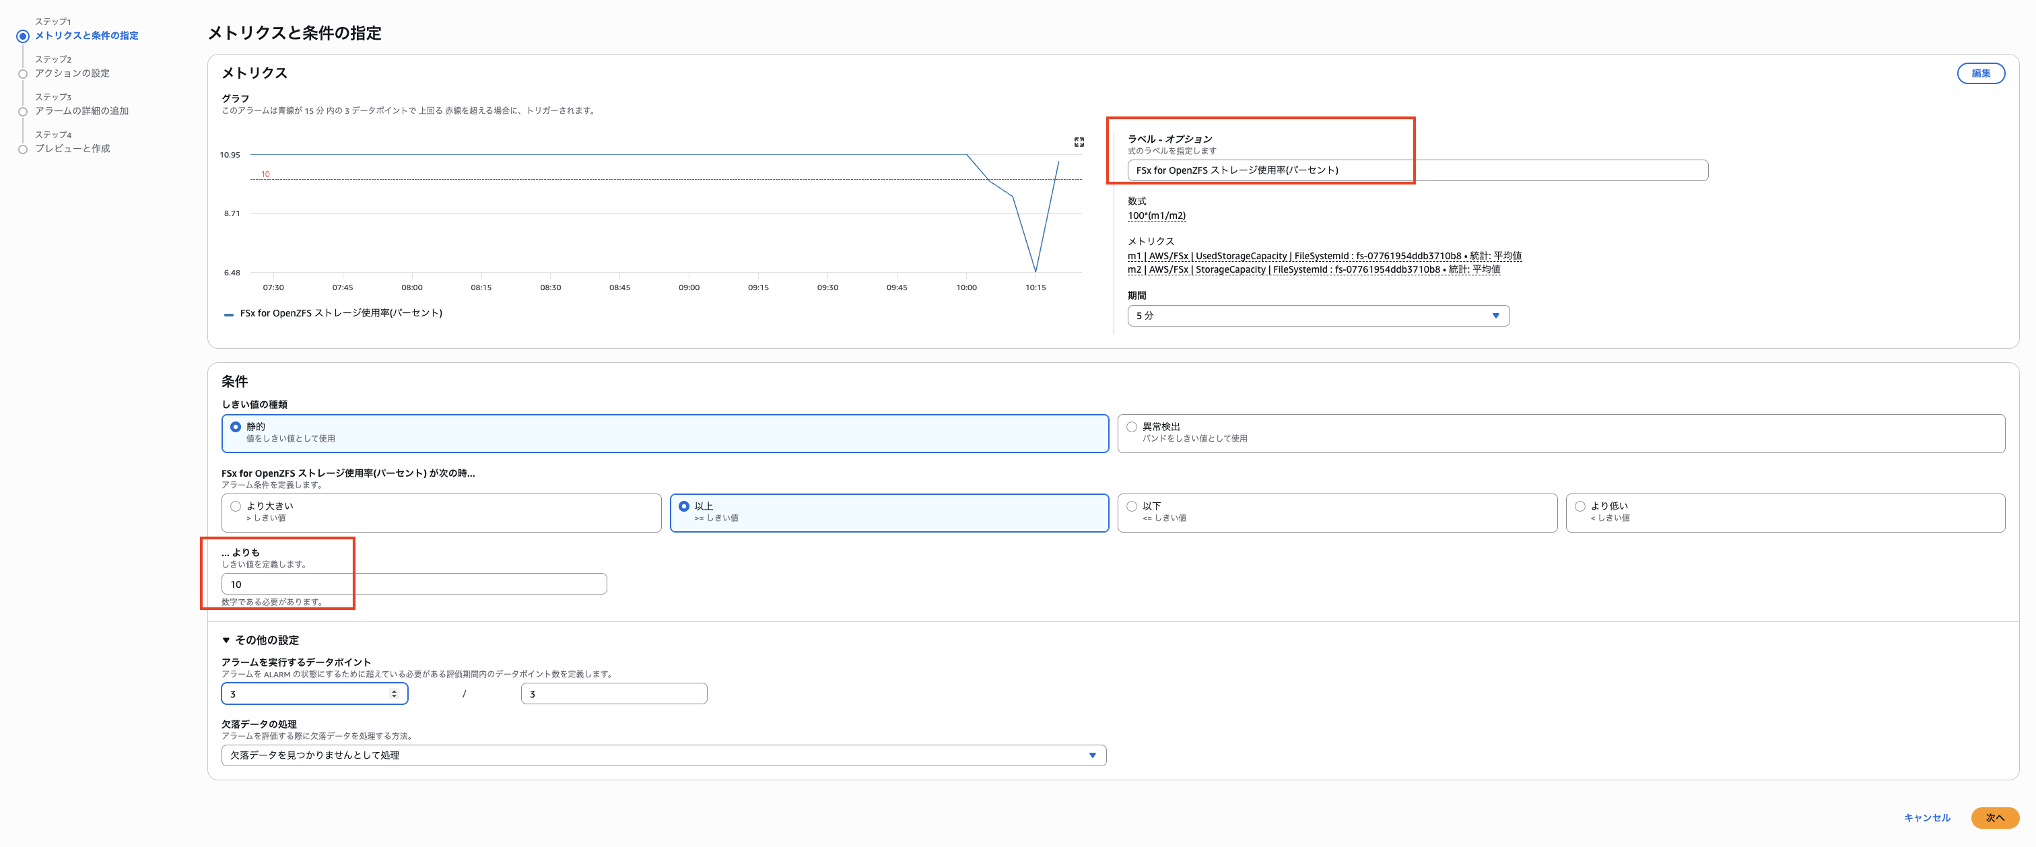Select the 異常検出 threshold type radio
This screenshot has height=847, width=2036.
[x=1132, y=427]
